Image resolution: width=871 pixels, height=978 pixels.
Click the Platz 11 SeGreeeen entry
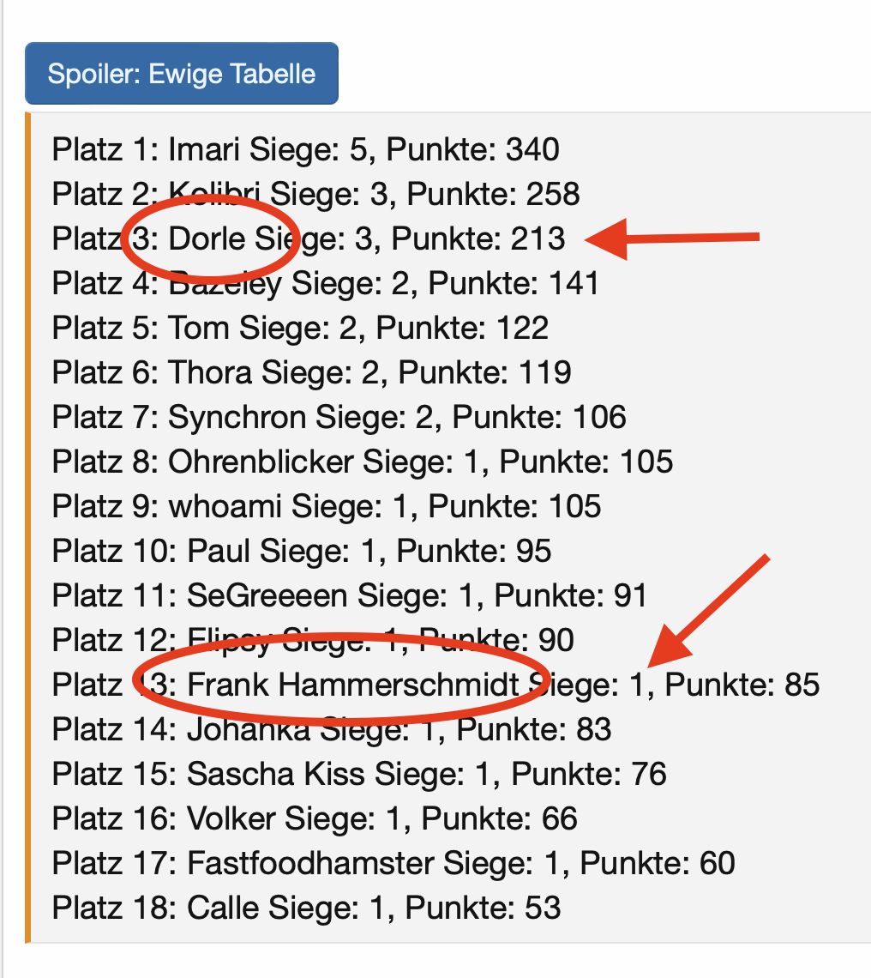[349, 595]
